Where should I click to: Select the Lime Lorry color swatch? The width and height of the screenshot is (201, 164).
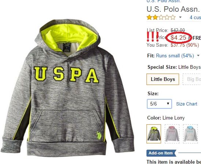[154, 134]
